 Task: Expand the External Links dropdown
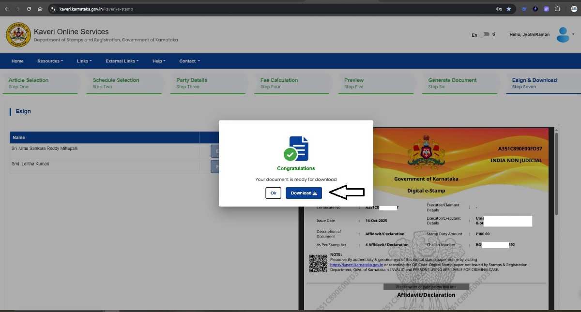point(122,61)
